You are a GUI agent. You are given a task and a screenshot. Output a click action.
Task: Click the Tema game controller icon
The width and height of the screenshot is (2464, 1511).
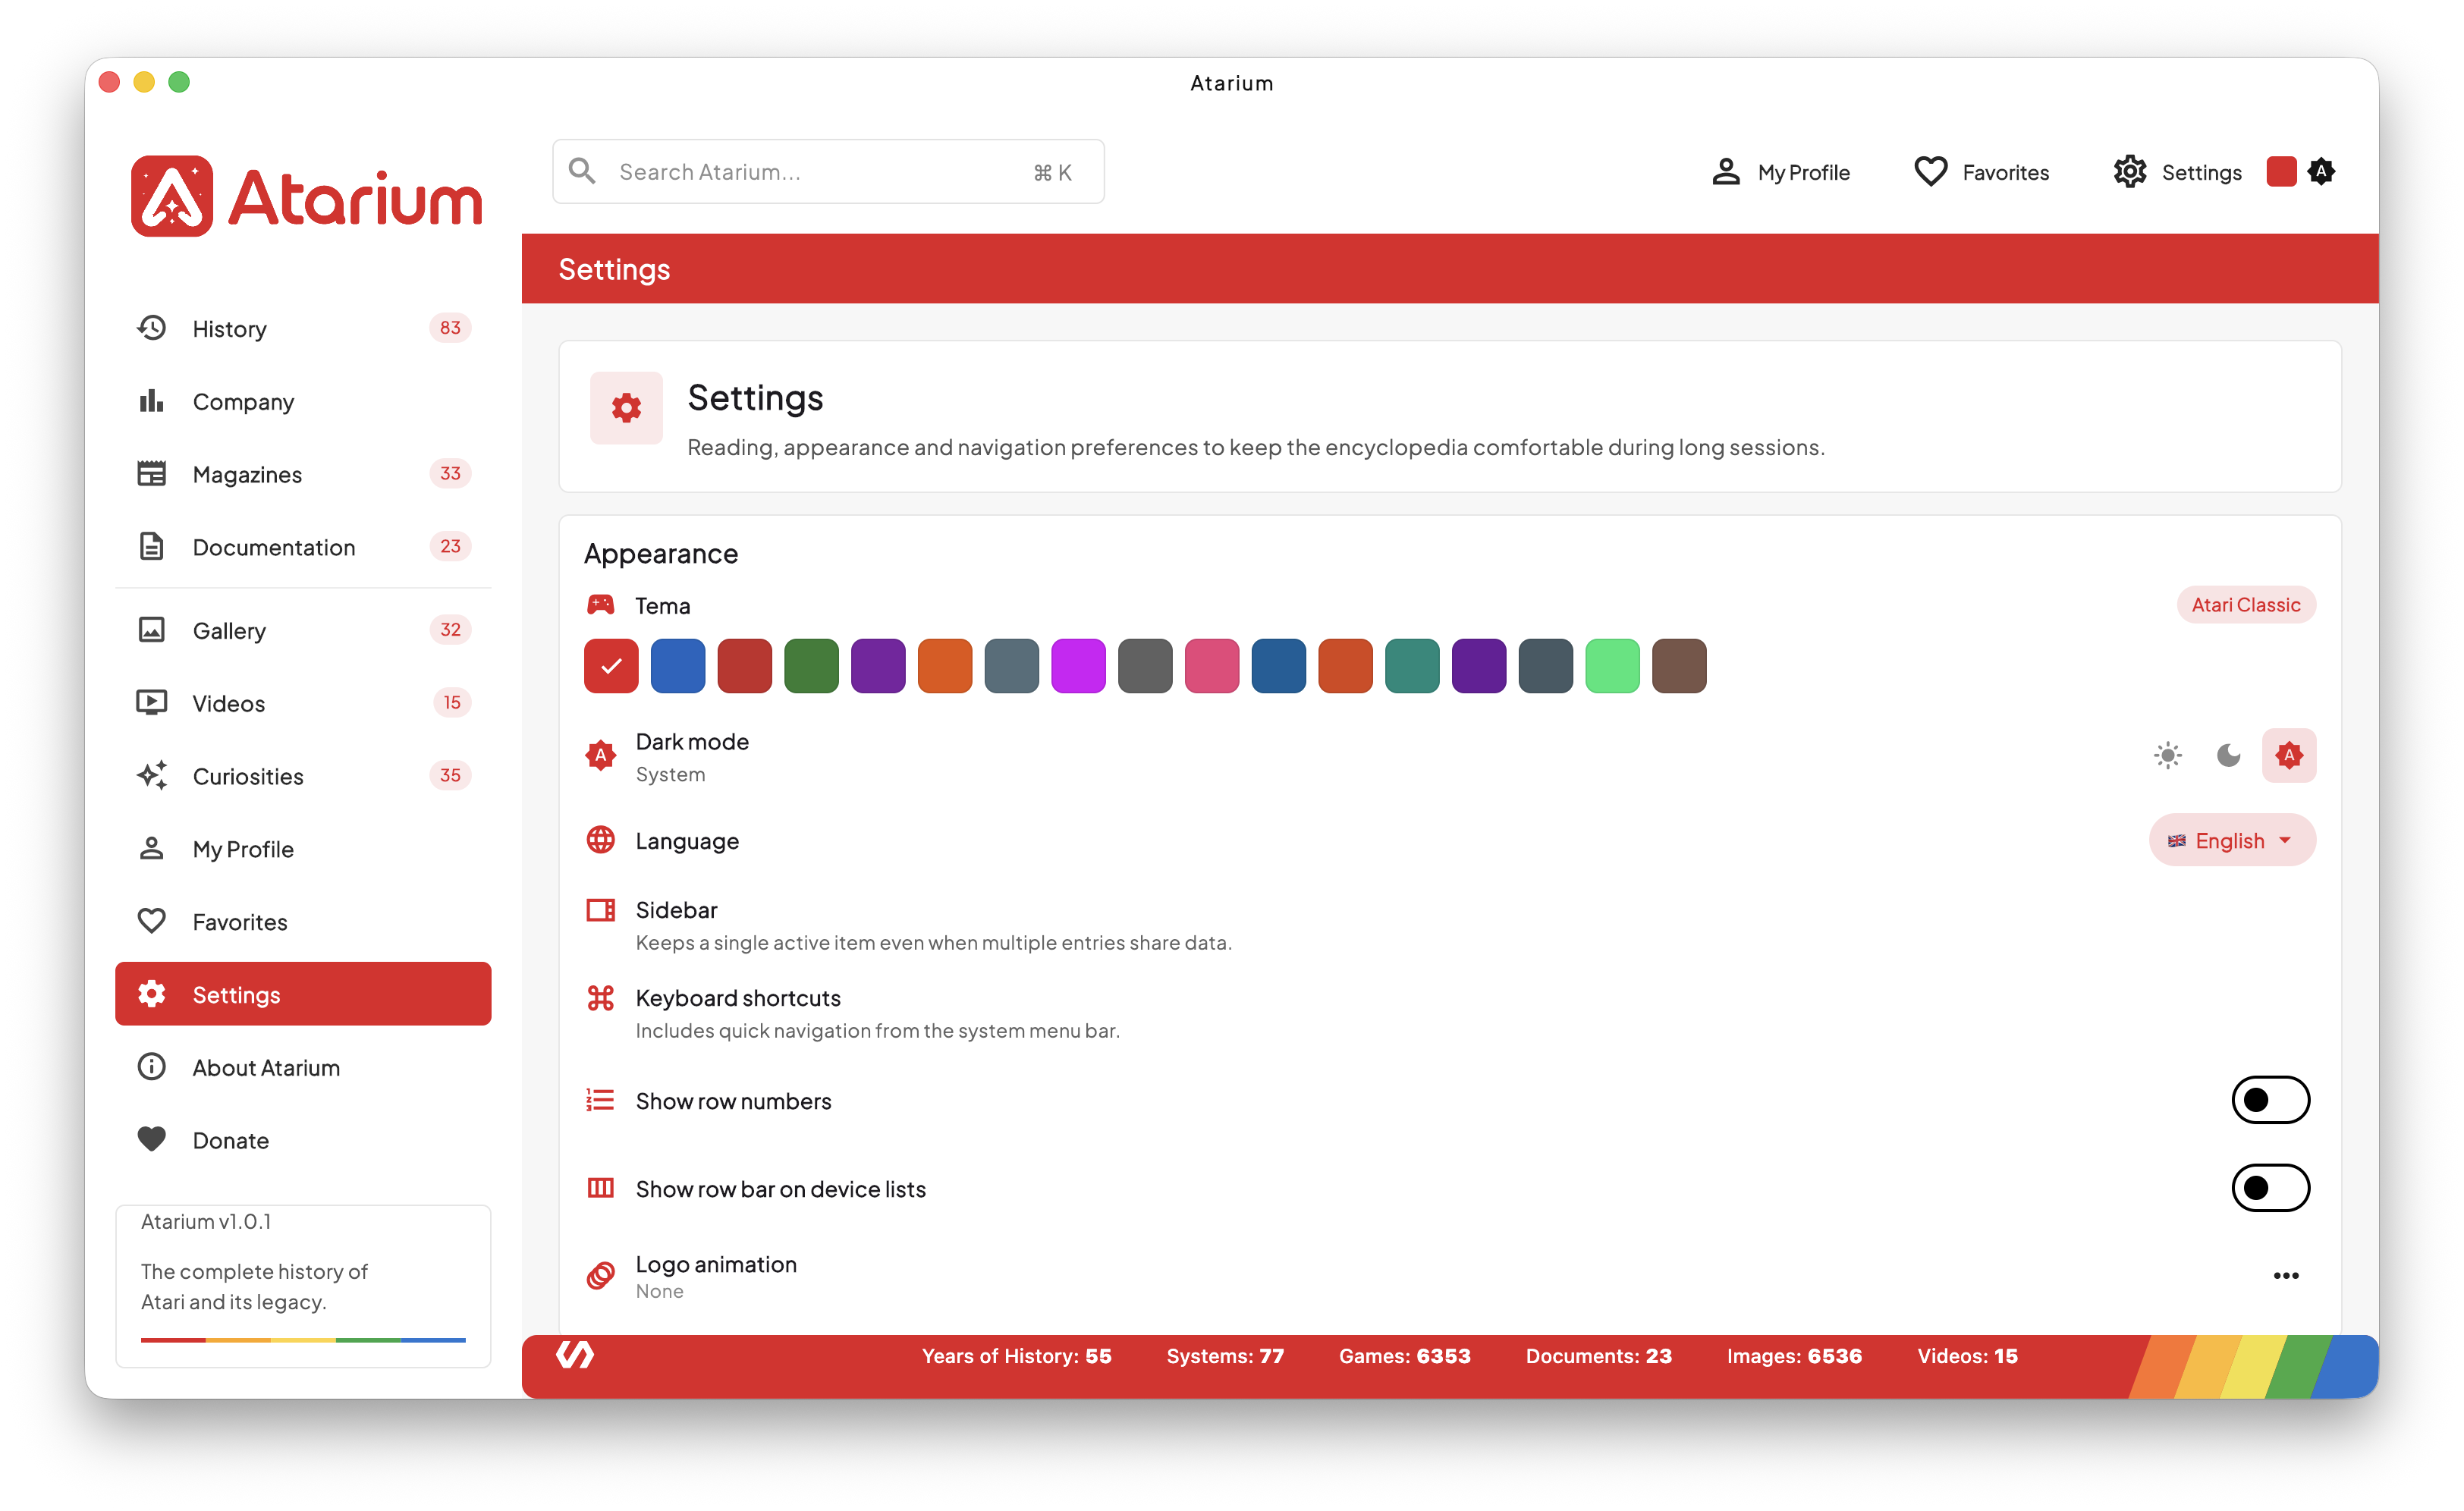600,605
